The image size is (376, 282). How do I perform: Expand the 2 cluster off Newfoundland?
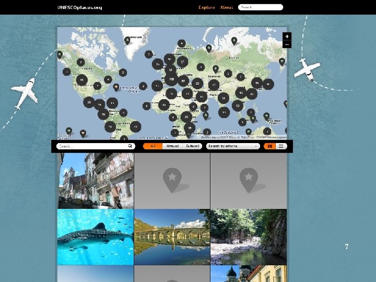(123, 73)
